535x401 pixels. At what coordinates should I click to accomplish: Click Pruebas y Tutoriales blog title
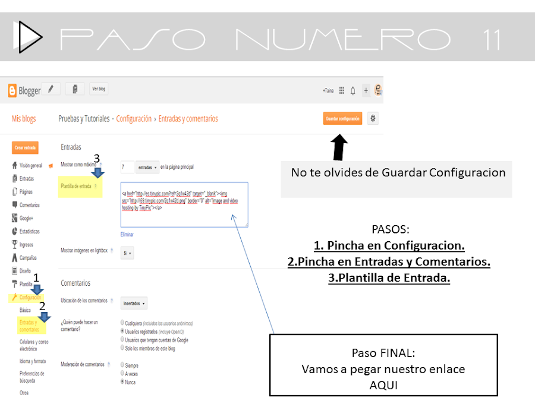tap(84, 119)
